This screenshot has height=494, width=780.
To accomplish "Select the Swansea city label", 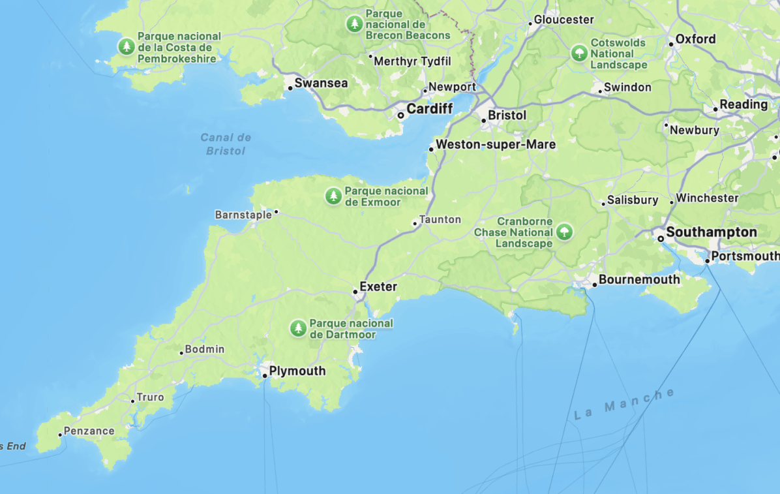I will tap(322, 83).
